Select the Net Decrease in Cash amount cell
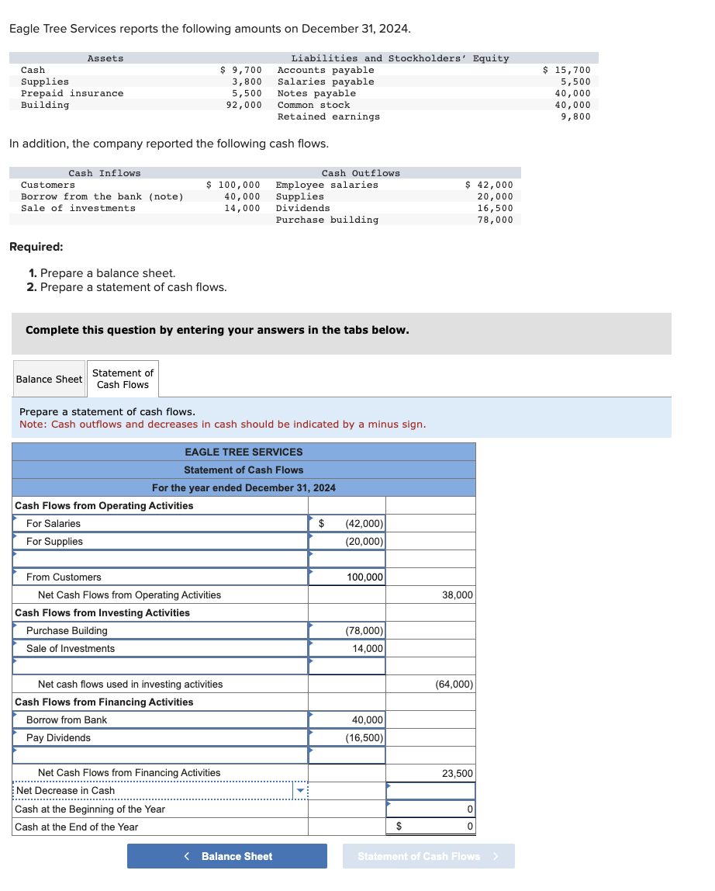The height and width of the screenshot is (891, 715). pyautogui.click(x=430, y=790)
